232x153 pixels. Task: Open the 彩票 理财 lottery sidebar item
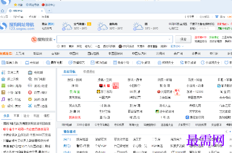37,93
